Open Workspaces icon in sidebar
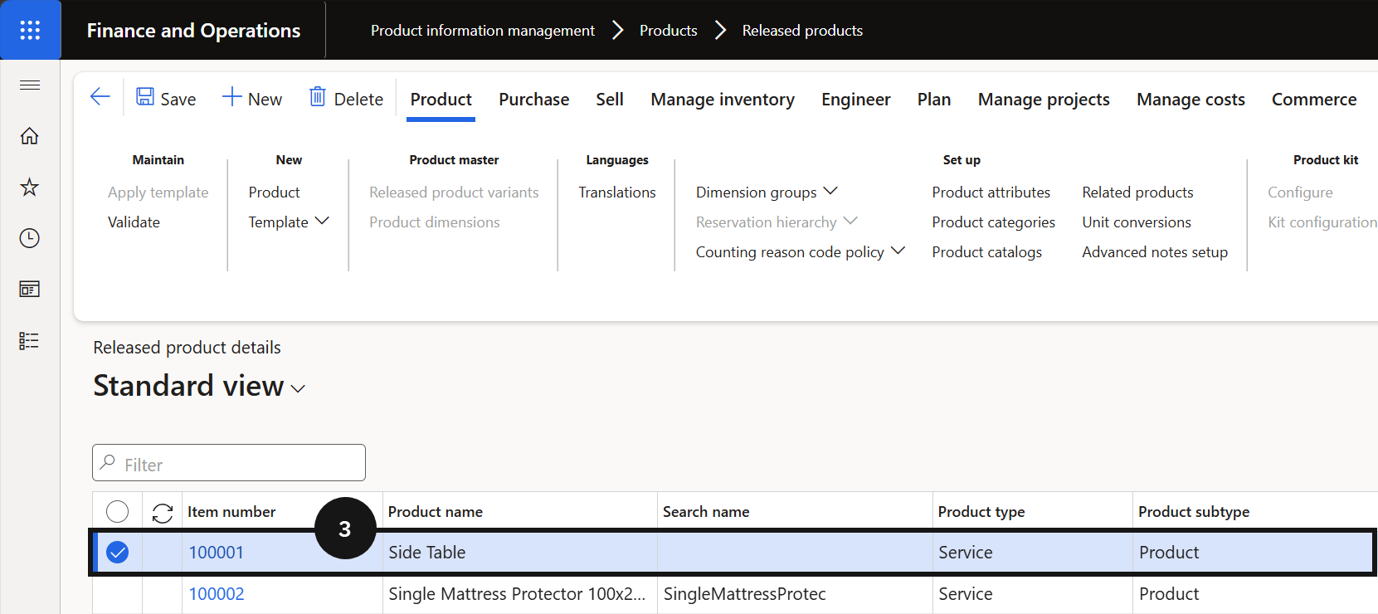This screenshot has width=1378, height=614. pos(30,290)
